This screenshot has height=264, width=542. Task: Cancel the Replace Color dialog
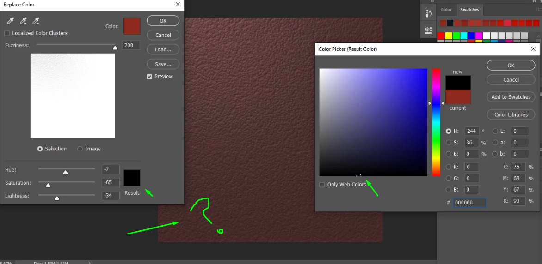(x=163, y=35)
